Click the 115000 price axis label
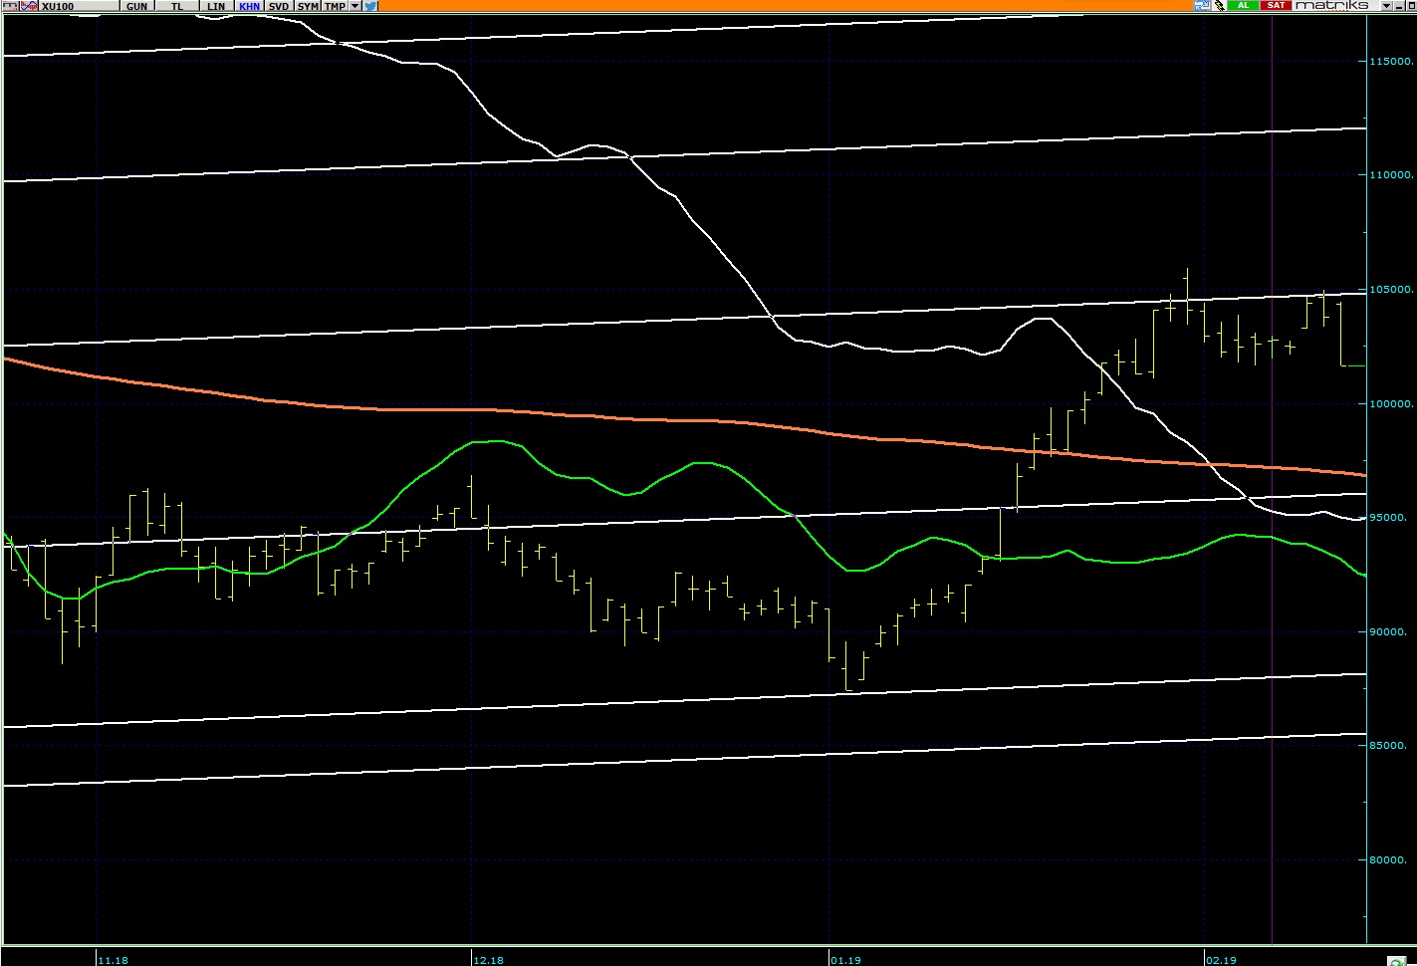1417x966 pixels. click(x=1391, y=62)
